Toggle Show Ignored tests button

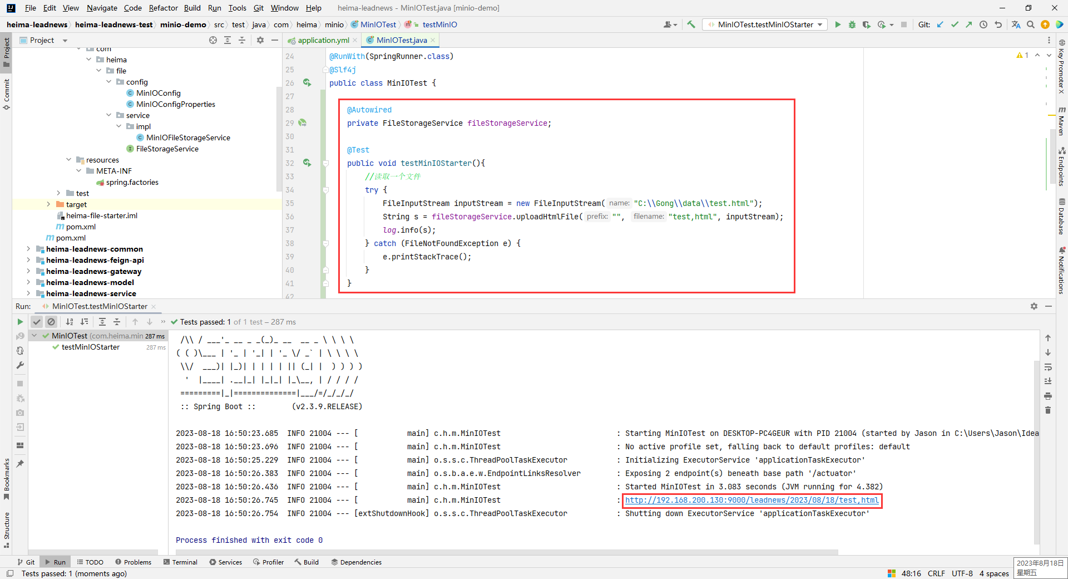[51, 322]
